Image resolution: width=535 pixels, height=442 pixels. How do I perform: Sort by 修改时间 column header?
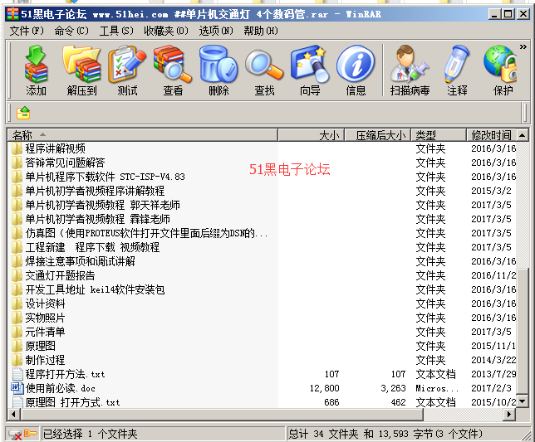pyautogui.click(x=491, y=135)
